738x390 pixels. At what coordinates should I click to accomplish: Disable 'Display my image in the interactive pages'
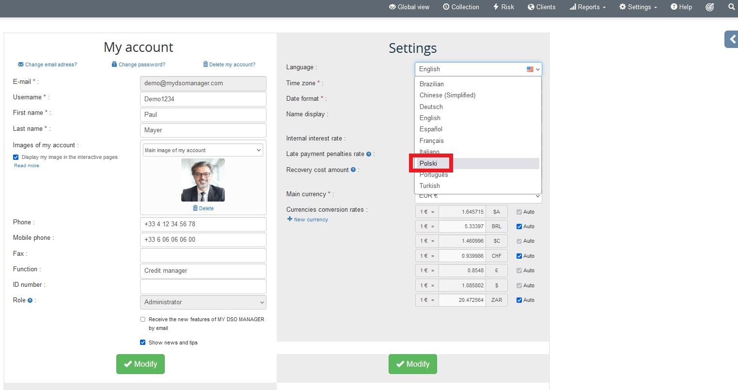point(16,156)
